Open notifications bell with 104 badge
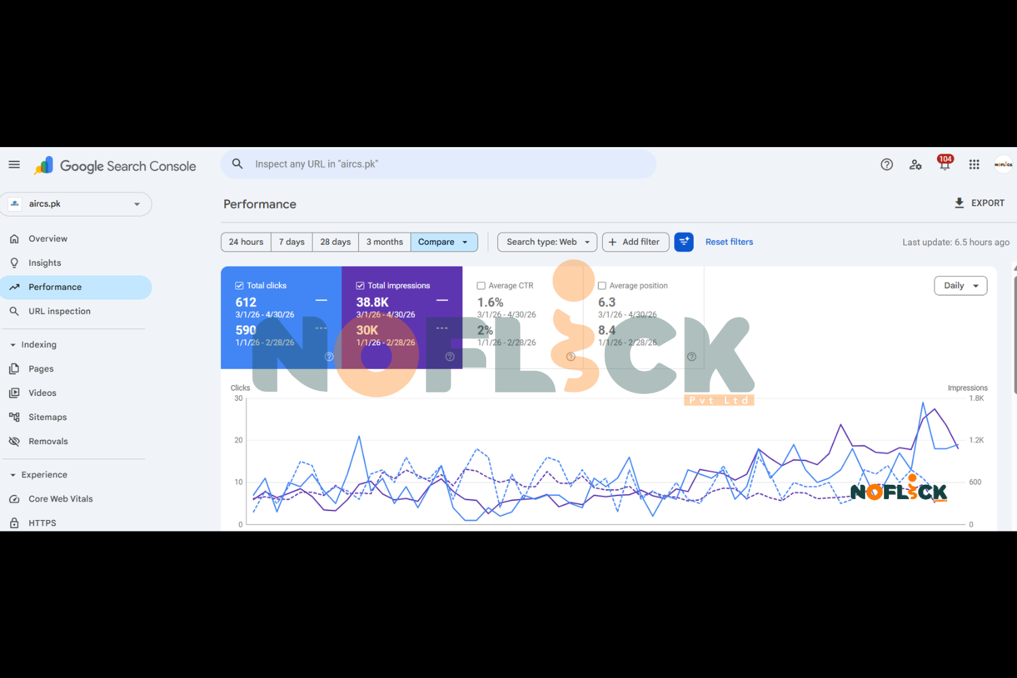The width and height of the screenshot is (1017, 678). [944, 163]
